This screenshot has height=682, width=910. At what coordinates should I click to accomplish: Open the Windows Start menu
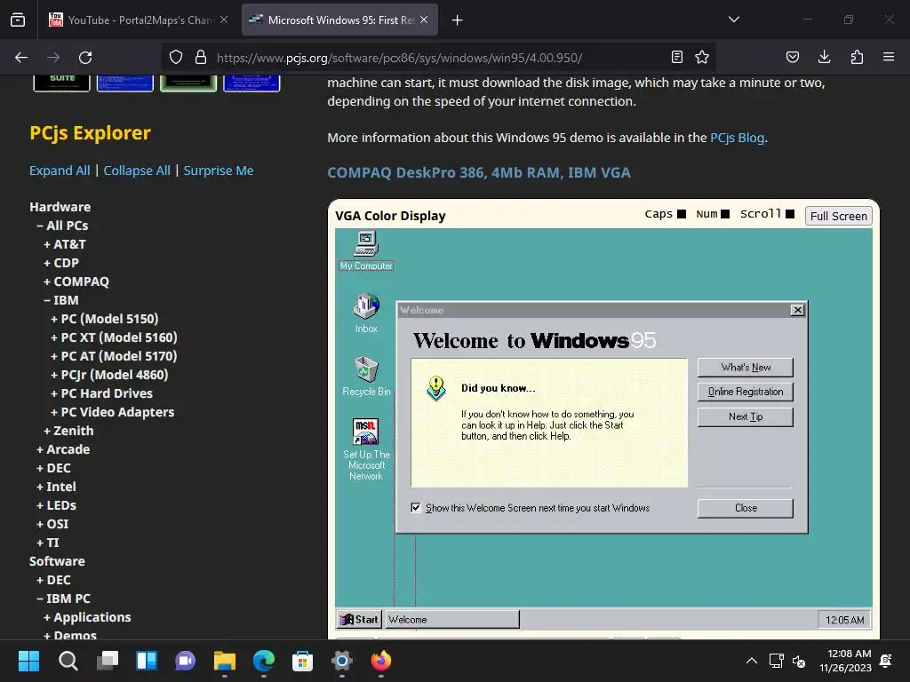[28, 661]
